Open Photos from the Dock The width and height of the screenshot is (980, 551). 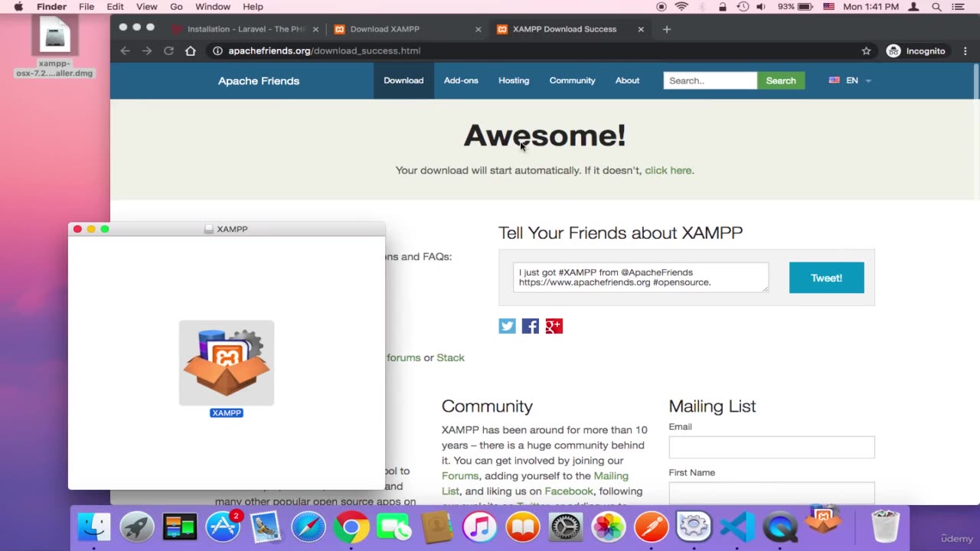pos(609,527)
